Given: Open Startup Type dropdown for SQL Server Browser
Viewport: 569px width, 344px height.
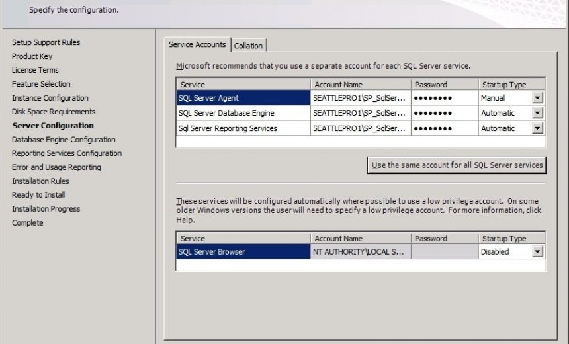Looking at the screenshot, I should point(537,251).
